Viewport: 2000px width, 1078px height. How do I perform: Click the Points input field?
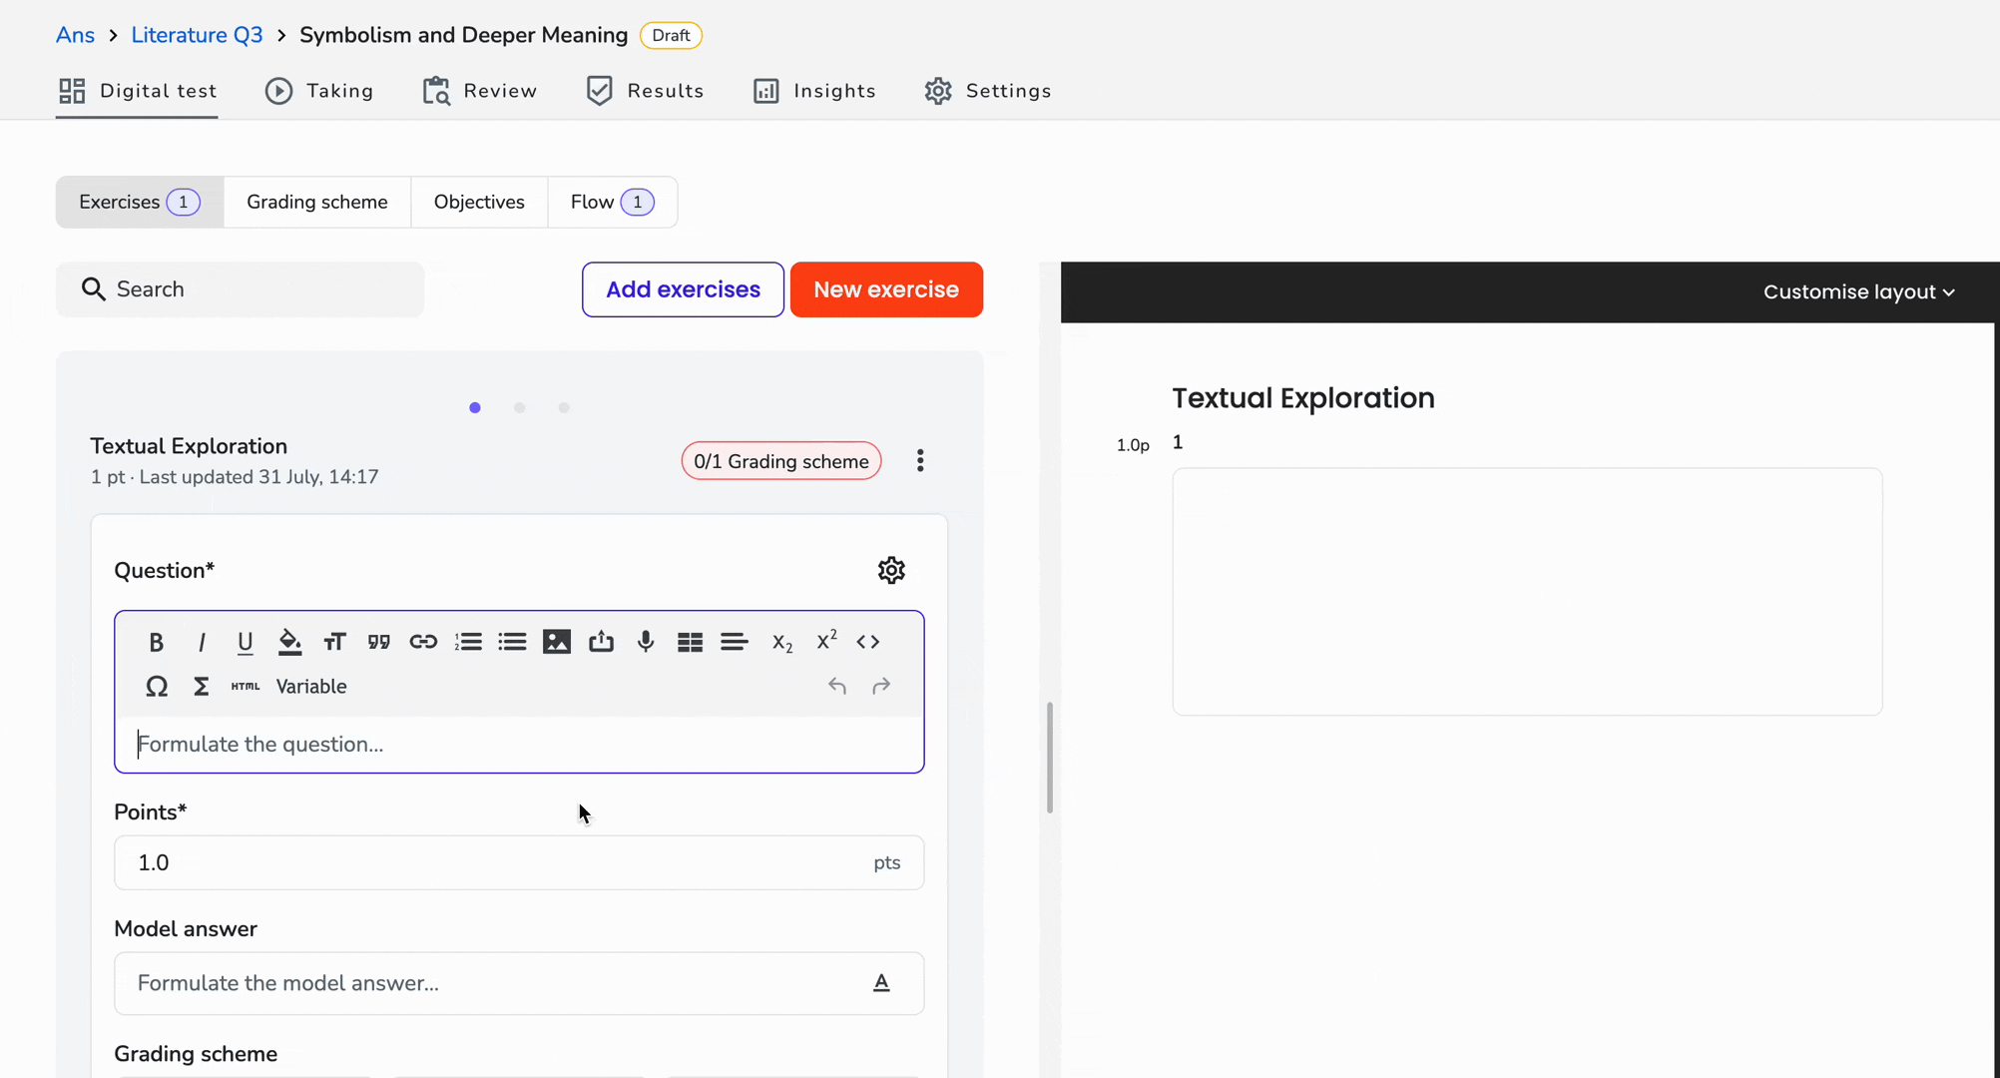(x=519, y=862)
